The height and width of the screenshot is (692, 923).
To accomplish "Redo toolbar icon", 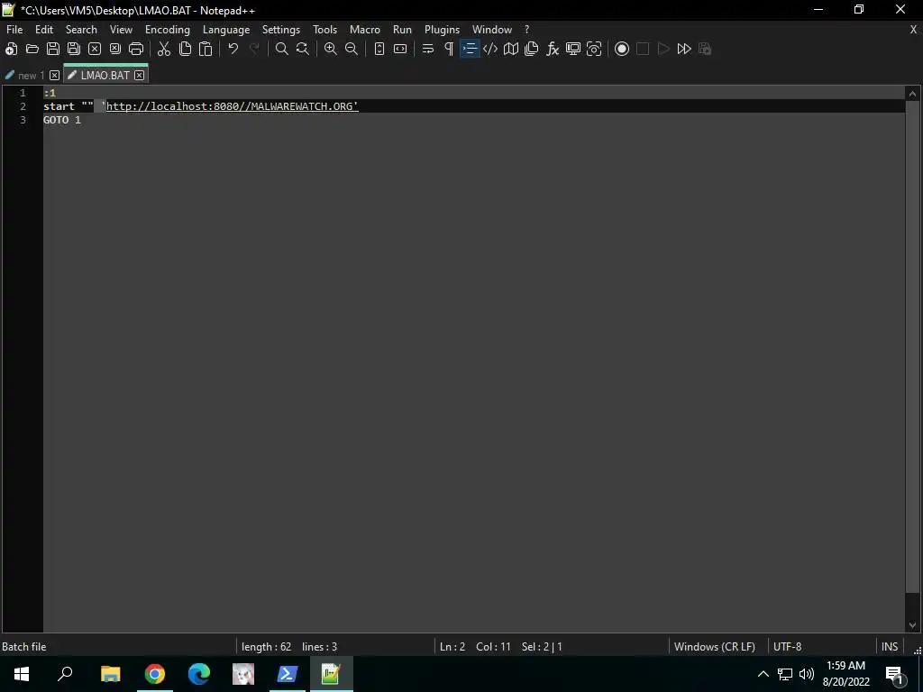I will point(254,49).
